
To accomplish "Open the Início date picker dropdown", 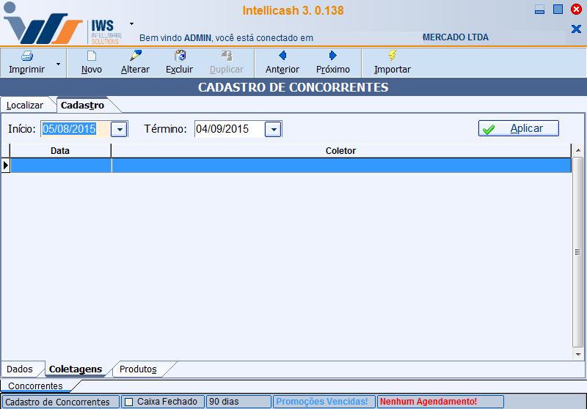I will (x=119, y=129).
